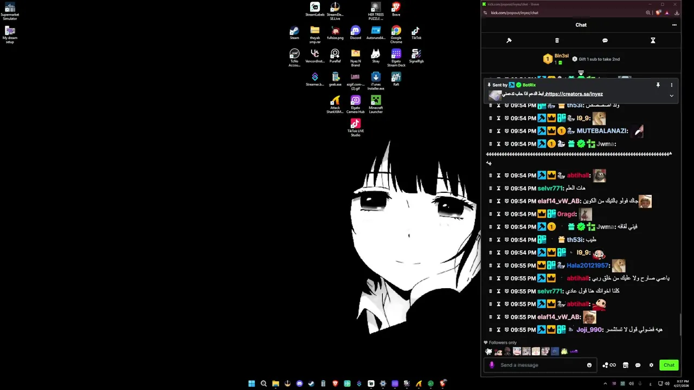Select geek.exe on the desktop
Screen dimensions: 694x390
point(335,80)
